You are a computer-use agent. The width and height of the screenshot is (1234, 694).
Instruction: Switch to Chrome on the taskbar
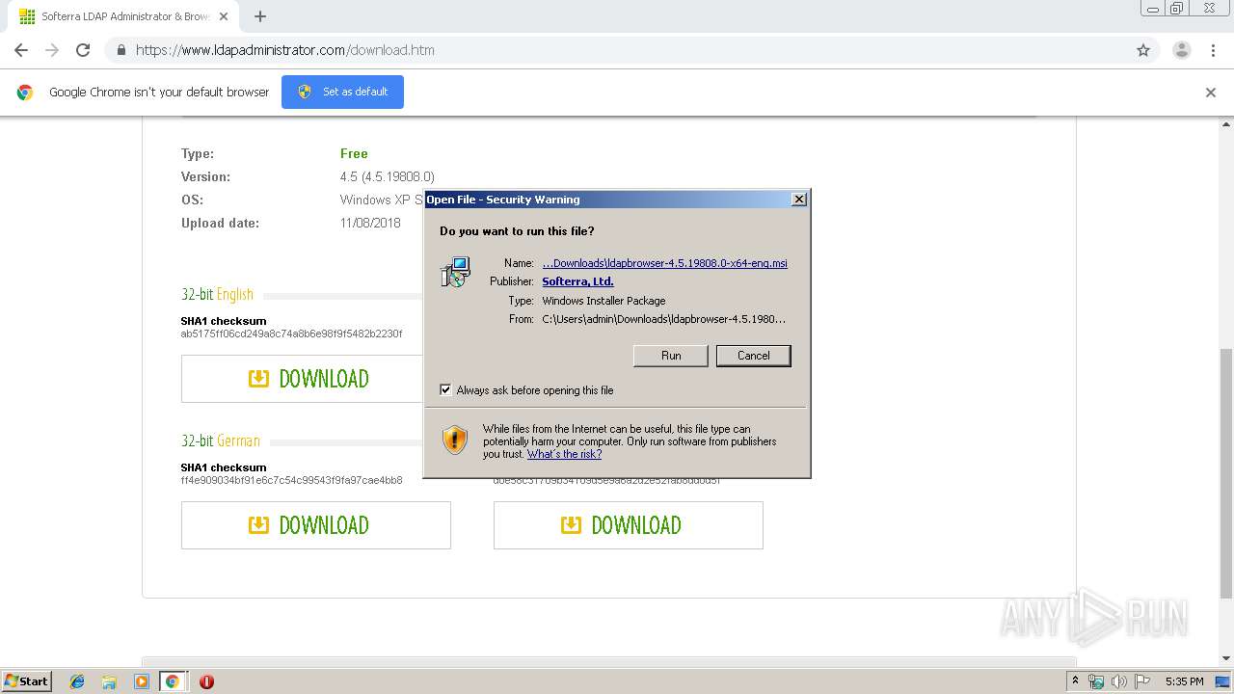click(x=173, y=681)
